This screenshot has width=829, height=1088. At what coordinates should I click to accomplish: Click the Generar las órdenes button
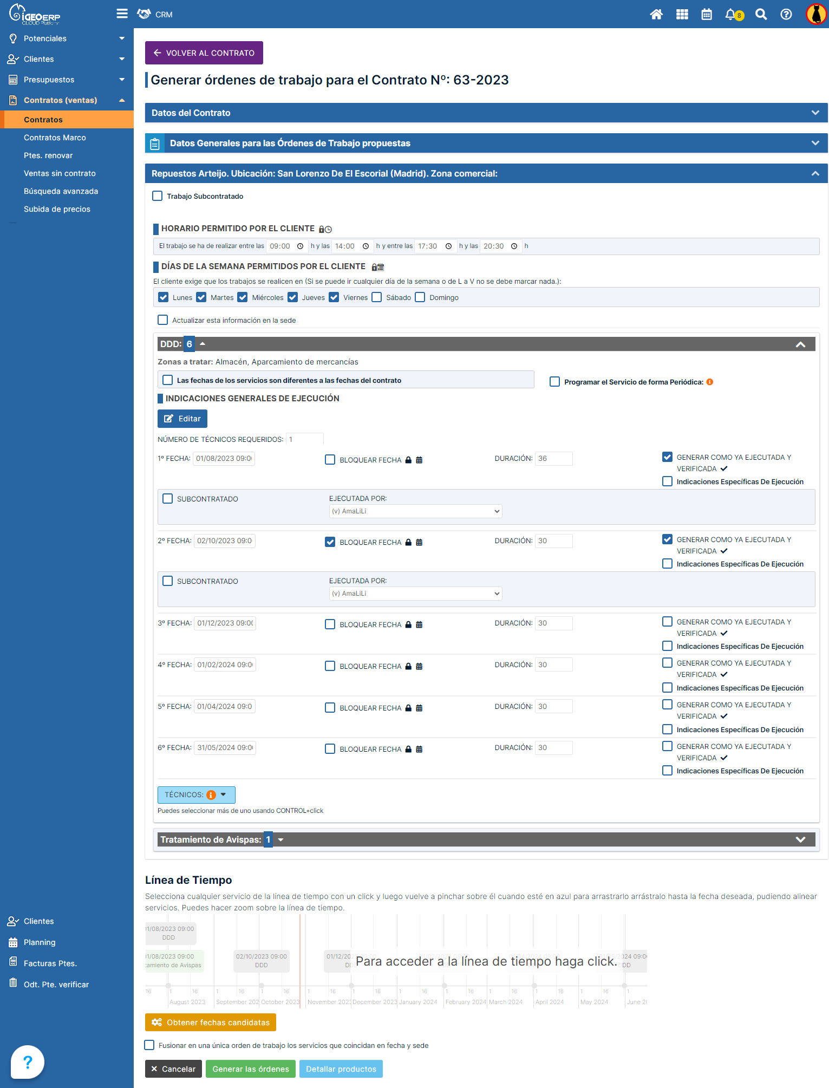tap(250, 1069)
